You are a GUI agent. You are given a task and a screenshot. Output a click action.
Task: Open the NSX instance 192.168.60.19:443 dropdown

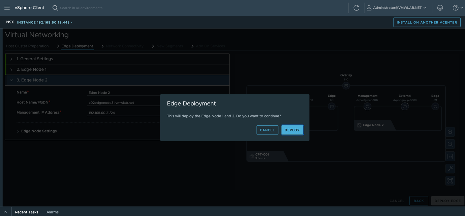click(x=45, y=22)
